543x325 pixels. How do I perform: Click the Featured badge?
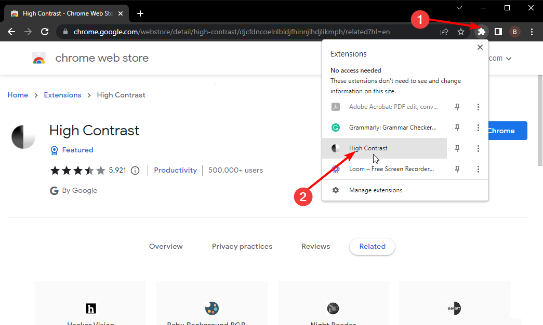click(x=72, y=150)
